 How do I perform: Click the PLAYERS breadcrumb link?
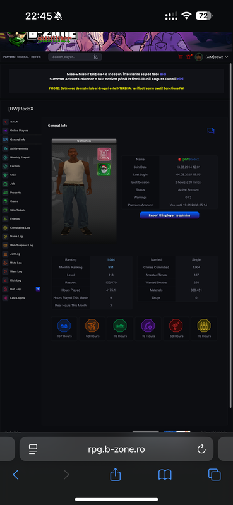tap(9, 57)
